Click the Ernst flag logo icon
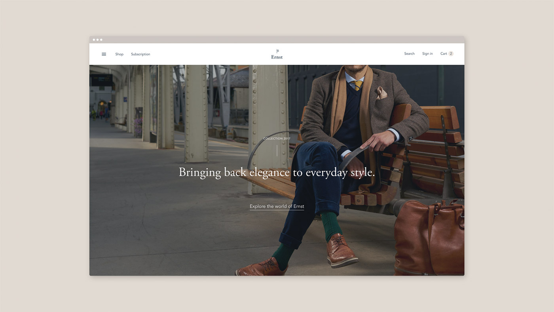 277,51
